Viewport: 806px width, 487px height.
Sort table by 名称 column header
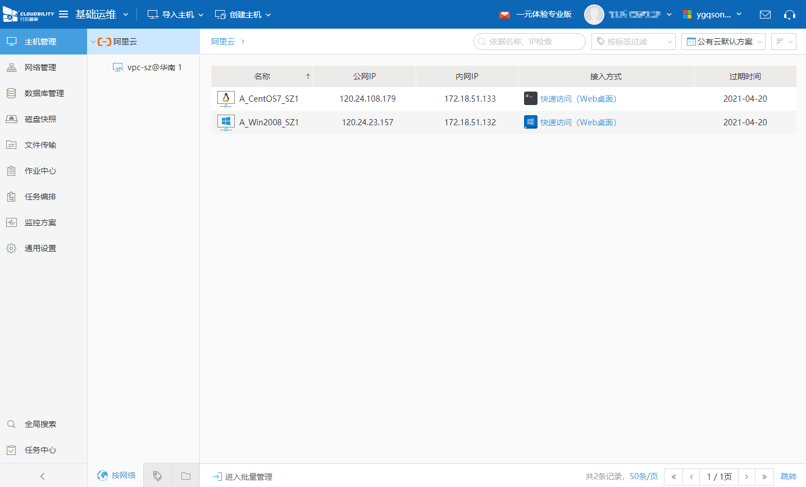(262, 76)
